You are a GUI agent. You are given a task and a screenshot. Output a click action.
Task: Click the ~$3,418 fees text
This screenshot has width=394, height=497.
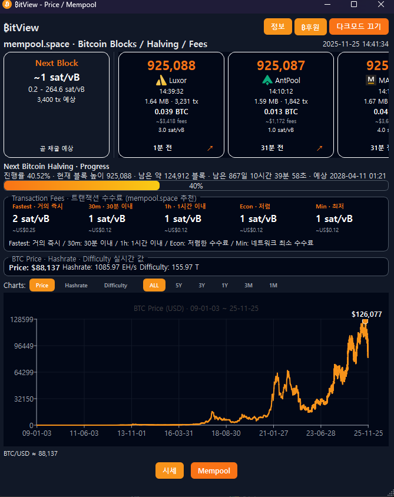coord(171,121)
